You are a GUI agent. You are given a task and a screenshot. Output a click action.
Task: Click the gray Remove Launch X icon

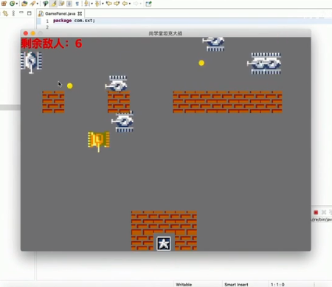coord(324,212)
